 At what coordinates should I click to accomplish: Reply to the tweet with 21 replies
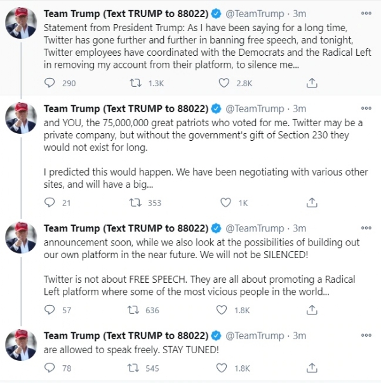51,203
